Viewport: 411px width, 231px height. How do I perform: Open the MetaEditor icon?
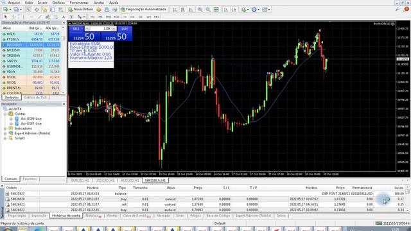point(99,10)
